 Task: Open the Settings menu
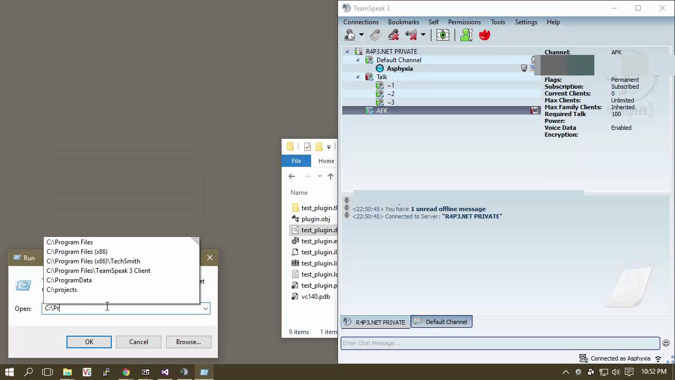526,22
